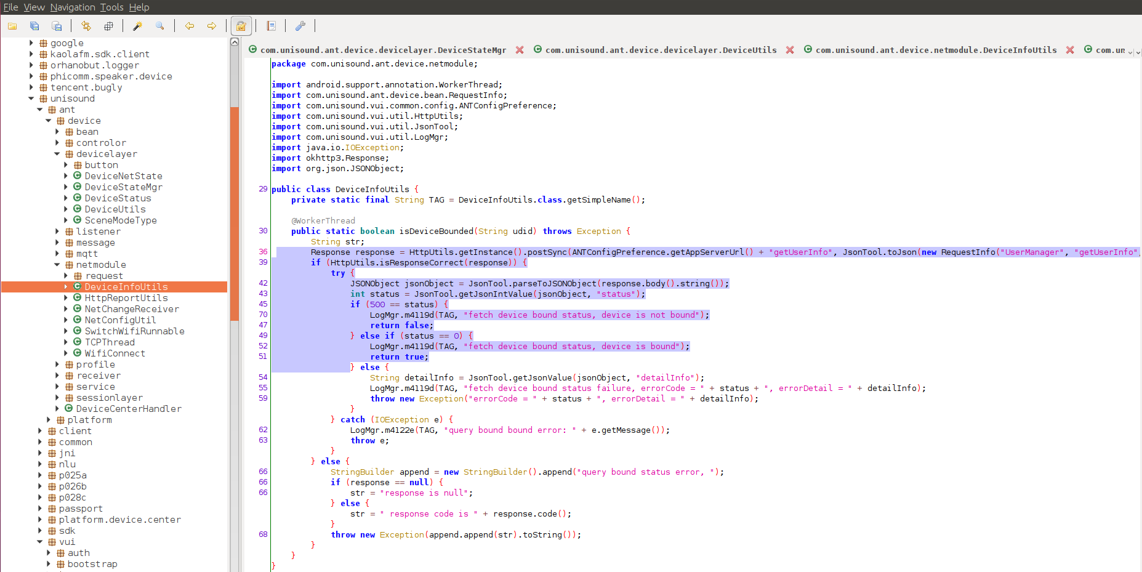Click the kaolafm.sdk.client package icon

(43, 54)
